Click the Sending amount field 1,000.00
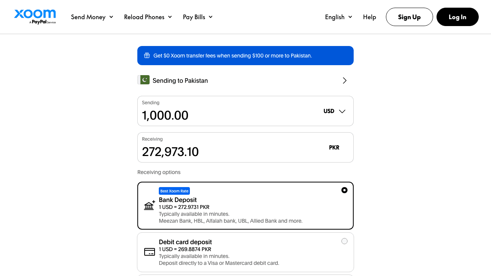Screen dimensions: 491x276 [x=245, y=111]
